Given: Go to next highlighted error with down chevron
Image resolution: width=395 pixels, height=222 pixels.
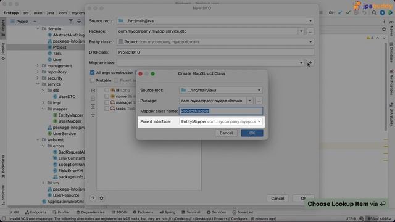Looking at the screenshot, I should point(384,38).
